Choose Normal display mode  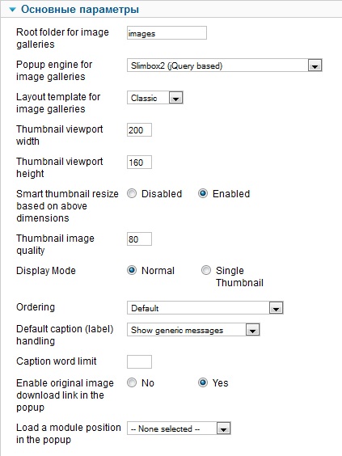click(x=132, y=271)
